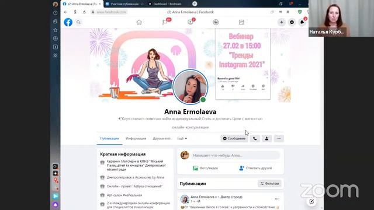Open Anna Ermolaeva profile picture
The height and width of the screenshot is (210, 374).
pyautogui.click(x=191, y=87)
